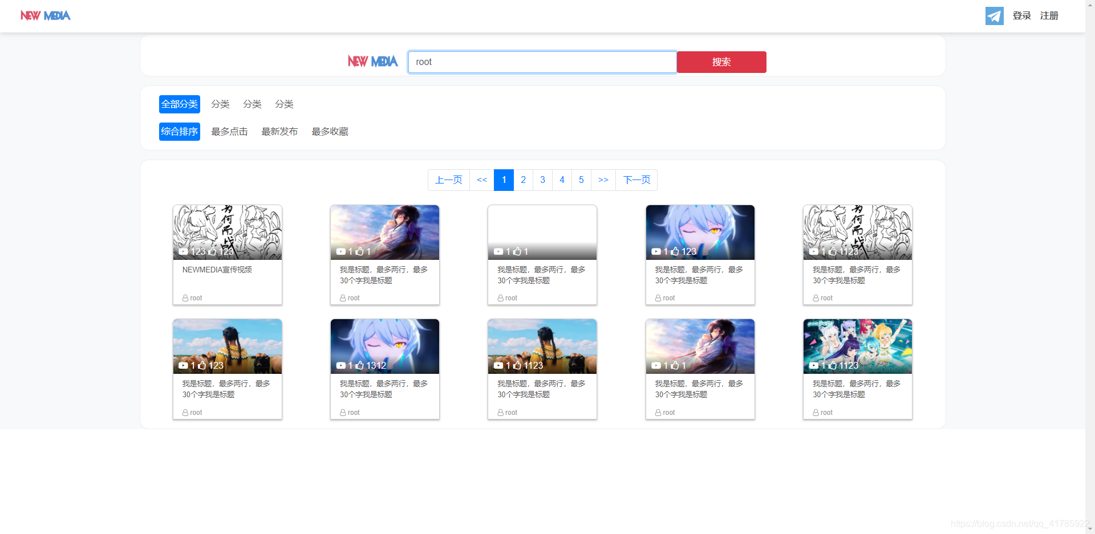This screenshot has width=1095, height=534.
Task: Open blue-haired girl thumbnail with 1312 likes
Action: tap(385, 347)
